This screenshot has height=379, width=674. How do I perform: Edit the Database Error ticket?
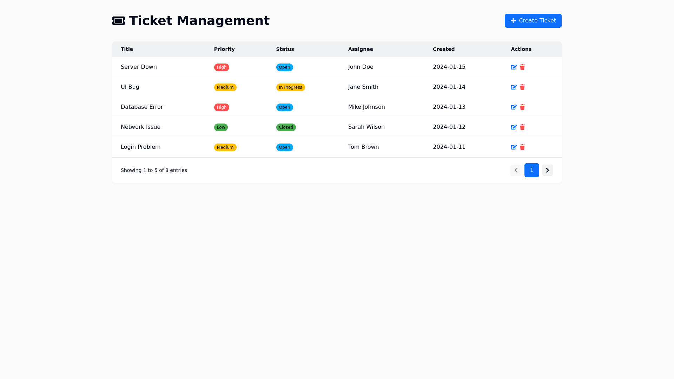coord(514,107)
